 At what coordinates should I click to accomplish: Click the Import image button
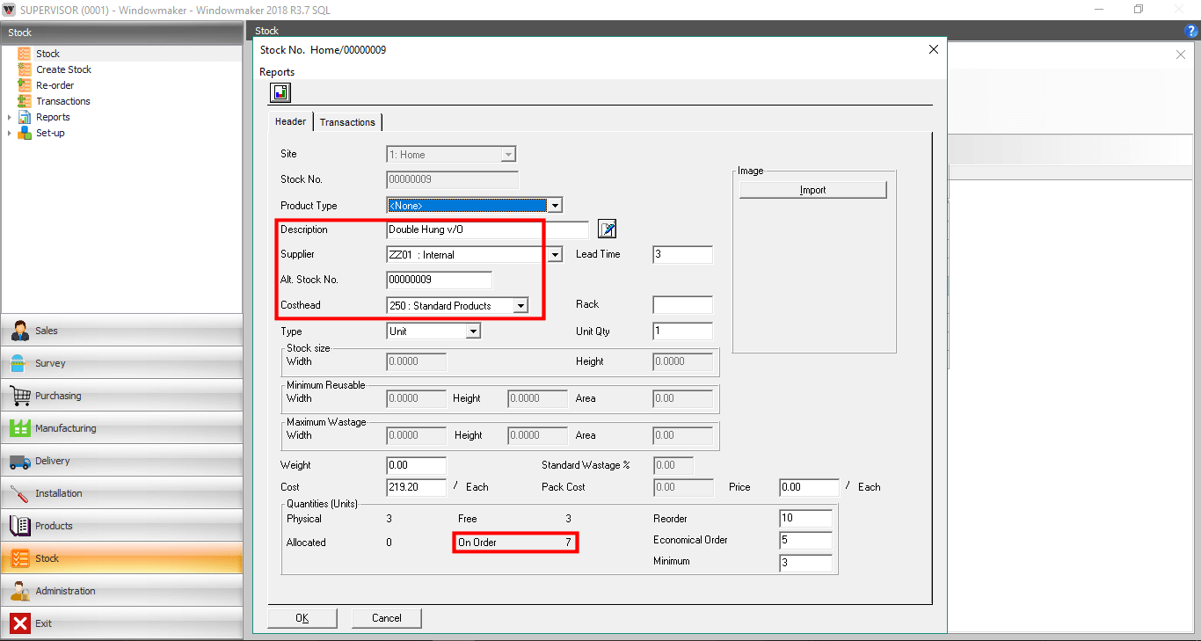pos(812,190)
